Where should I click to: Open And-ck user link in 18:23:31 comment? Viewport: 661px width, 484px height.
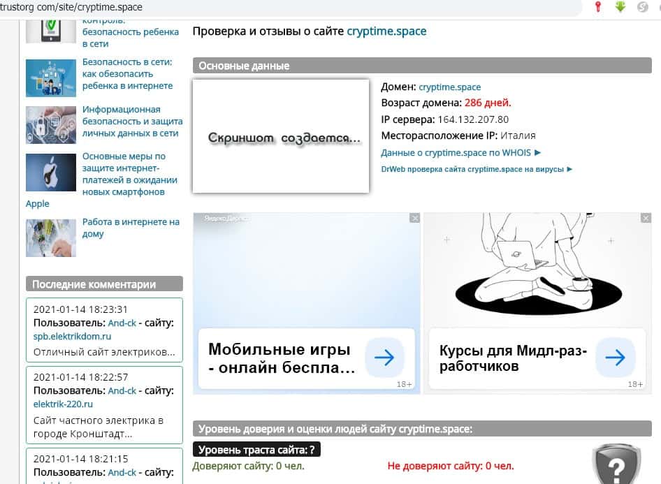point(122,323)
